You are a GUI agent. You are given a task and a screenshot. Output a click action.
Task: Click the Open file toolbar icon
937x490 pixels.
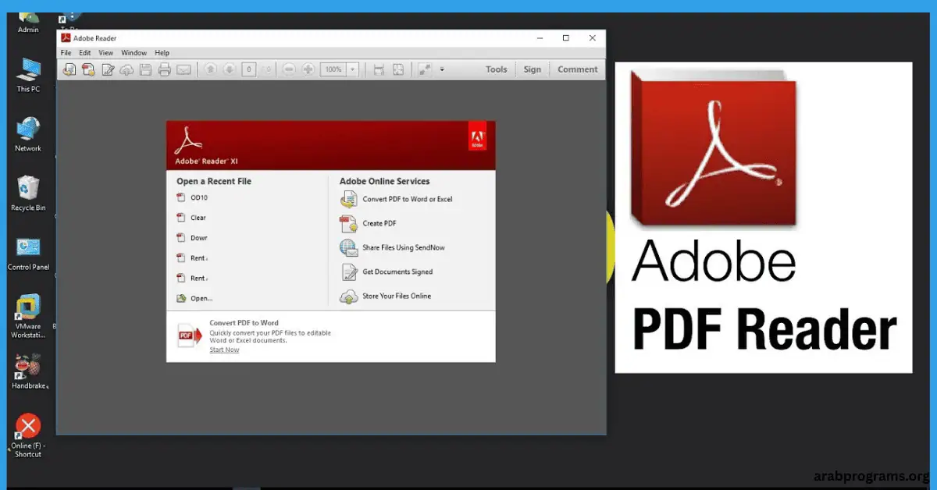point(69,69)
